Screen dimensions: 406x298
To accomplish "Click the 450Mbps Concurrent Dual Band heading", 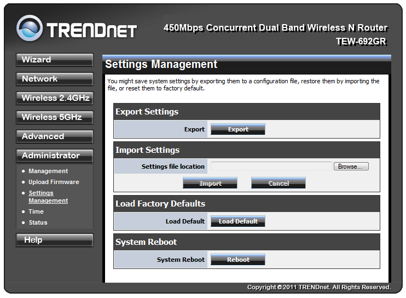I will tap(276, 28).
